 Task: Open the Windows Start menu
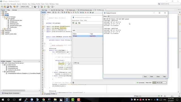pyautogui.click(x=3, y=99)
